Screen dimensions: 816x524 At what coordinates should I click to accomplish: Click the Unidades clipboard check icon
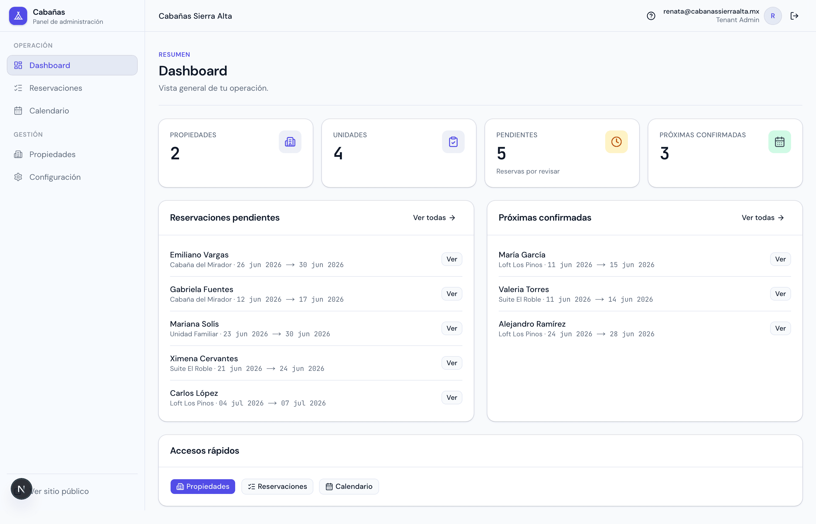pos(453,141)
